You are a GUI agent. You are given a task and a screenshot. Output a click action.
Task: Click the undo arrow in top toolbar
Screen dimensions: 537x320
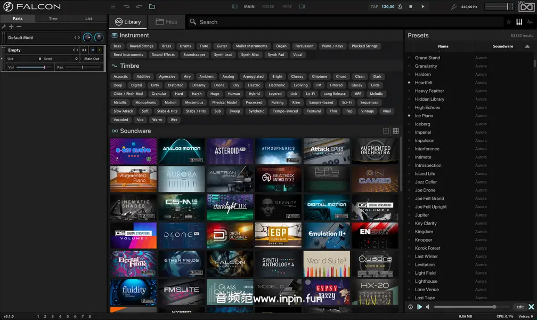pyautogui.click(x=126, y=6)
